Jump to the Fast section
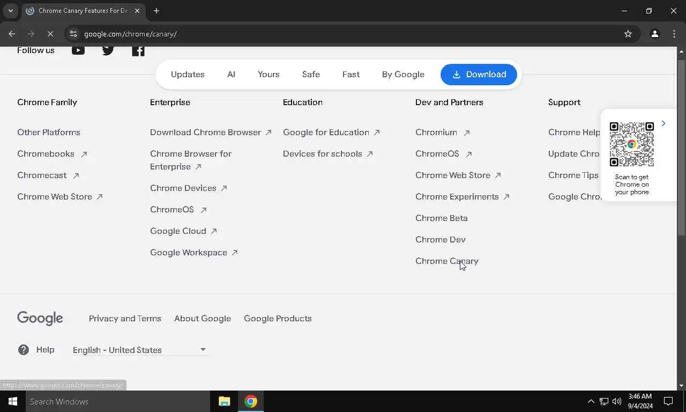 tap(351, 75)
